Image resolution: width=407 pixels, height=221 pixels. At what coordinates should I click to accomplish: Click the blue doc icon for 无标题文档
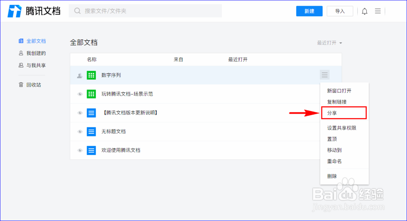(91, 131)
